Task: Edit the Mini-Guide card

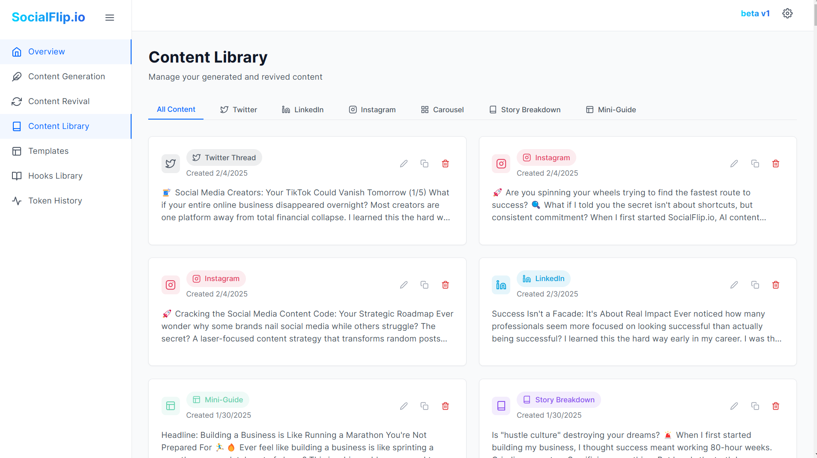Action: coord(404,406)
